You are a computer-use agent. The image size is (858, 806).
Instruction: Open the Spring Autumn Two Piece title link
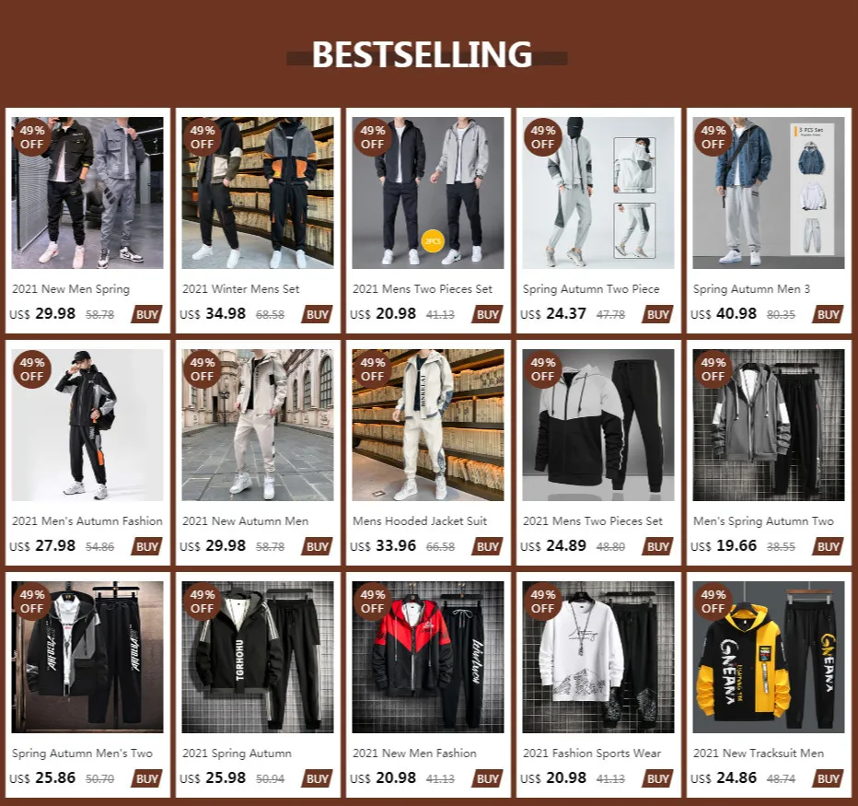(x=591, y=289)
